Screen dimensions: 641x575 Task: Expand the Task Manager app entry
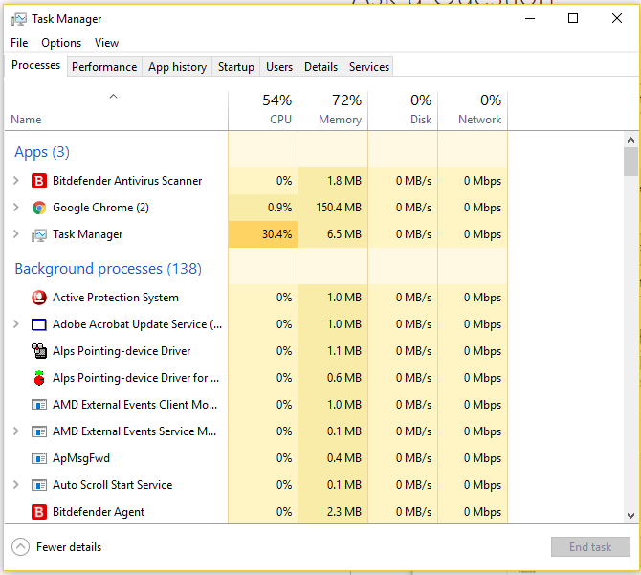click(x=16, y=234)
